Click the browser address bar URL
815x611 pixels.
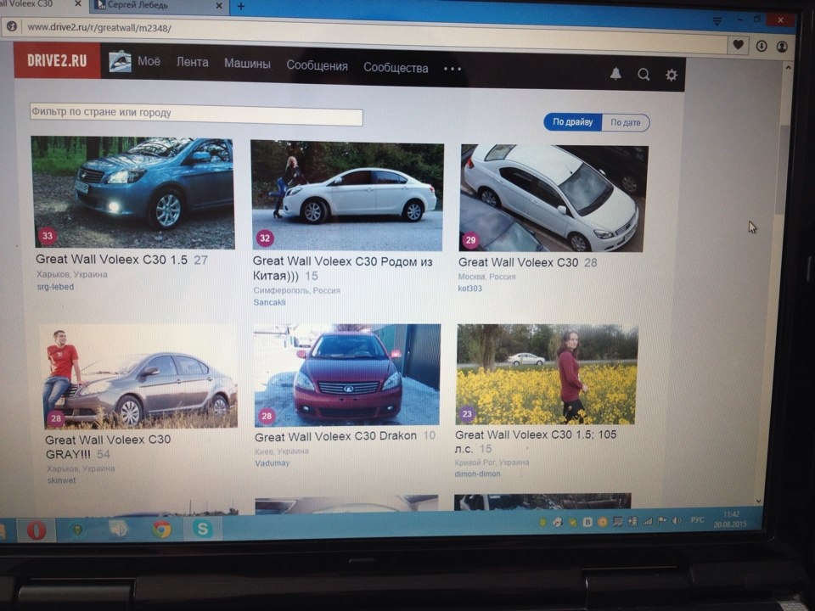point(98,27)
